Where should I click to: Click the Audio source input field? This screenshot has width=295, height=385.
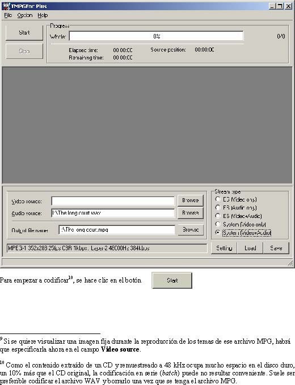(x=113, y=213)
